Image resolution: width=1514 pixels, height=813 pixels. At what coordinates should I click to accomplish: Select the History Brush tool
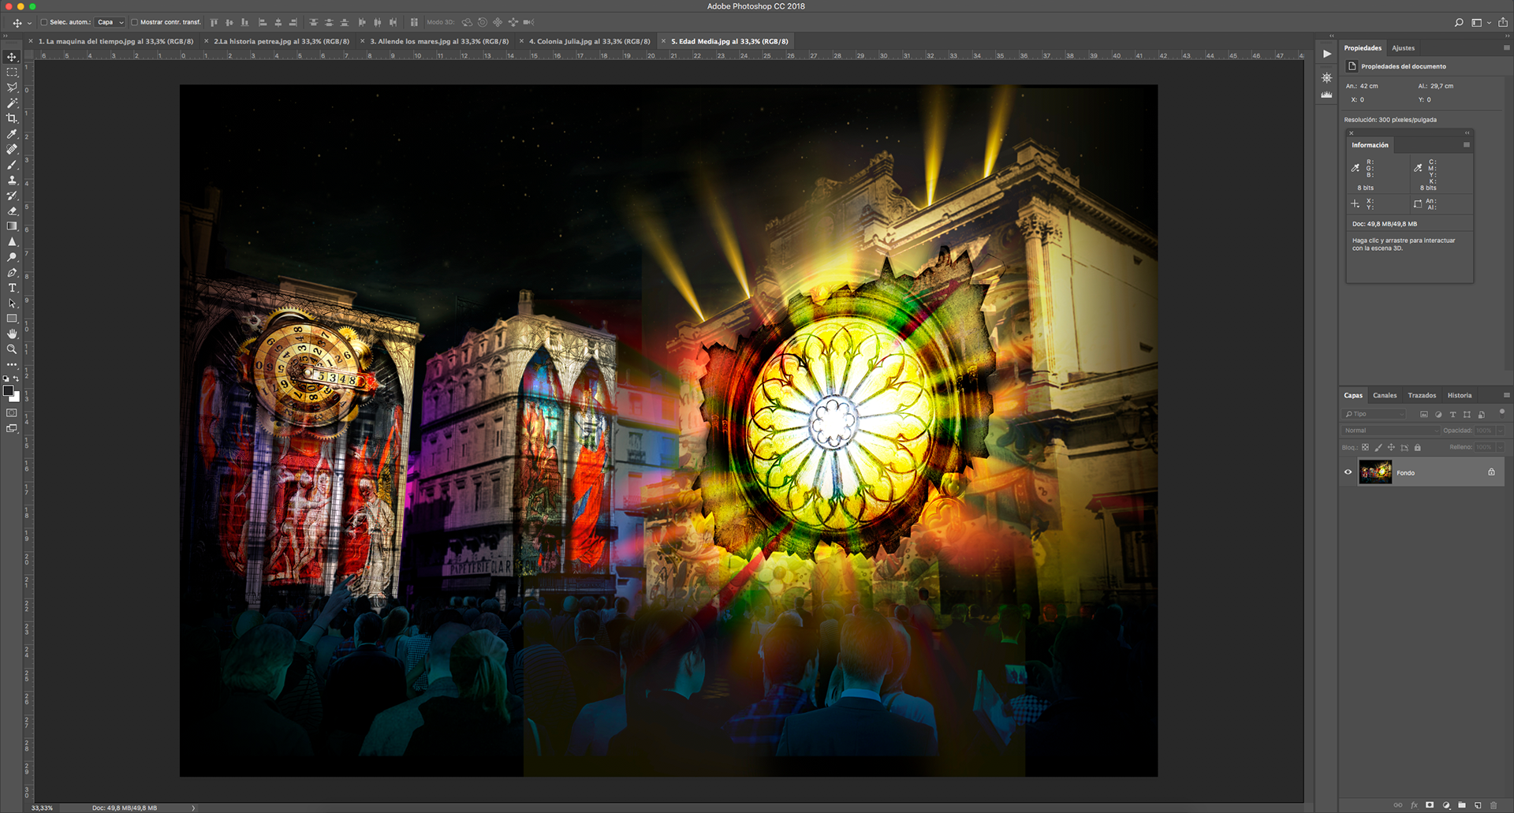click(x=12, y=196)
